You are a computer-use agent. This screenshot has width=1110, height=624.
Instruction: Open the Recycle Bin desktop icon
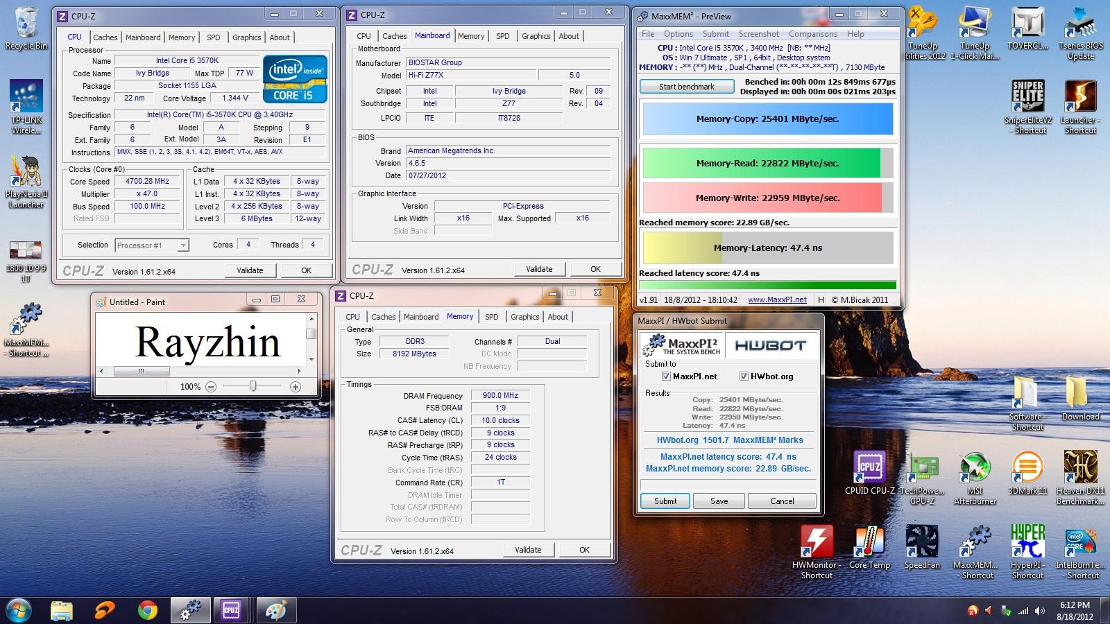(x=26, y=28)
